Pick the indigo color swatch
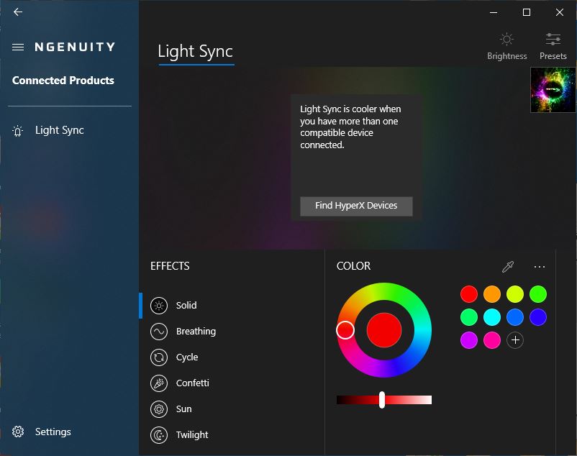This screenshot has width=577, height=456. tap(538, 317)
